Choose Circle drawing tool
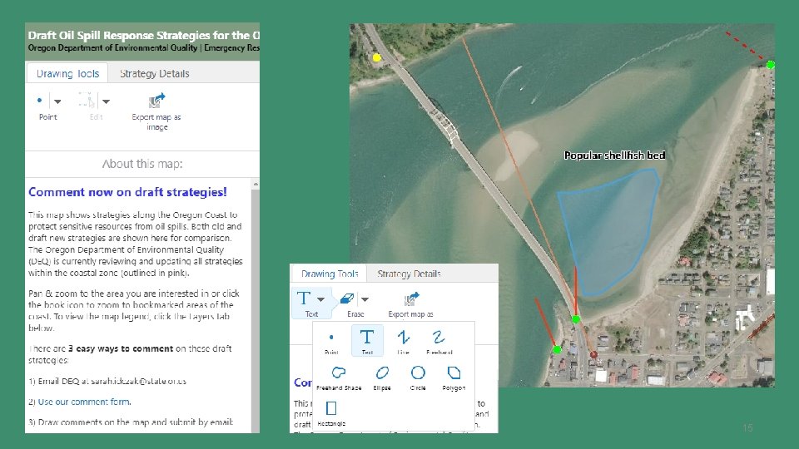The width and height of the screenshot is (799, 449). (x=418, y=377)
